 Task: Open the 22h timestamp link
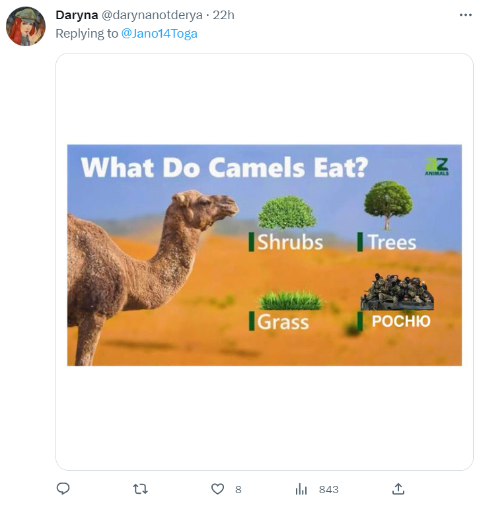(x=223, y=15)
